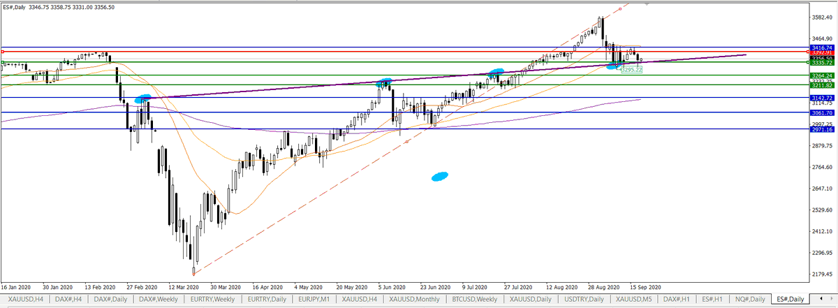Click the 2647.10 price axis value

click(821, 189)
